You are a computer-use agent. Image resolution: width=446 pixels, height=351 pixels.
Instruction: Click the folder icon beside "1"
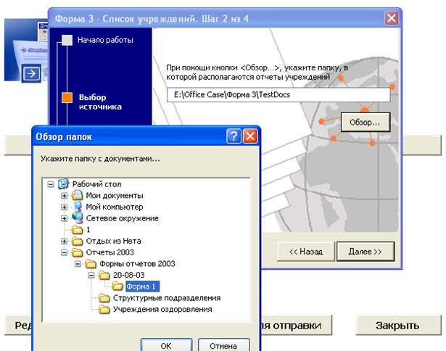click(x=77, y=230)
